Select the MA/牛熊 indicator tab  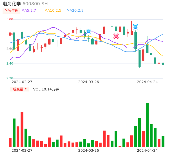click(11, 11)
